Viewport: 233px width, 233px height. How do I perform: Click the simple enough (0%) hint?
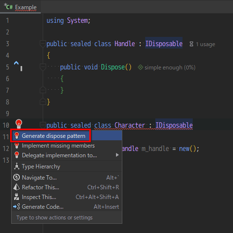pos(170,67)
